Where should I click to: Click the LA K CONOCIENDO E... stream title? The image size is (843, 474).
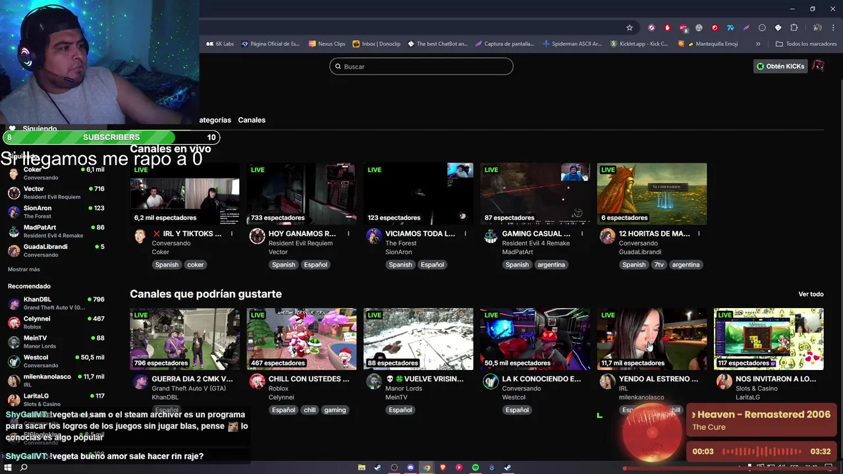pos(541,379)
